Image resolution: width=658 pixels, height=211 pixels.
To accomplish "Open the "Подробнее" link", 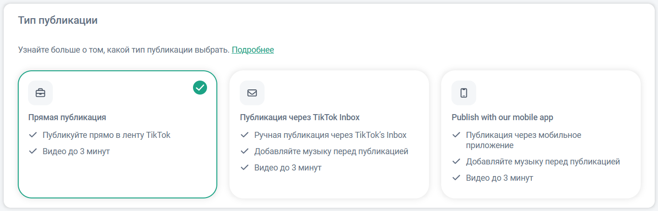I will tap(253, 50).
